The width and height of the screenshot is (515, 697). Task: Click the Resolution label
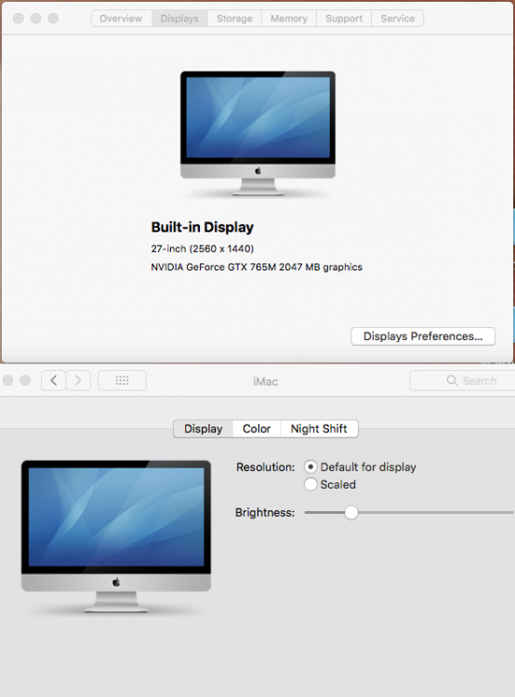[x=266, y=467]
